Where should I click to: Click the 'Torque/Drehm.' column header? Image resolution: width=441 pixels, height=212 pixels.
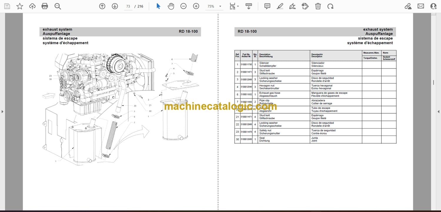point(370,58)
